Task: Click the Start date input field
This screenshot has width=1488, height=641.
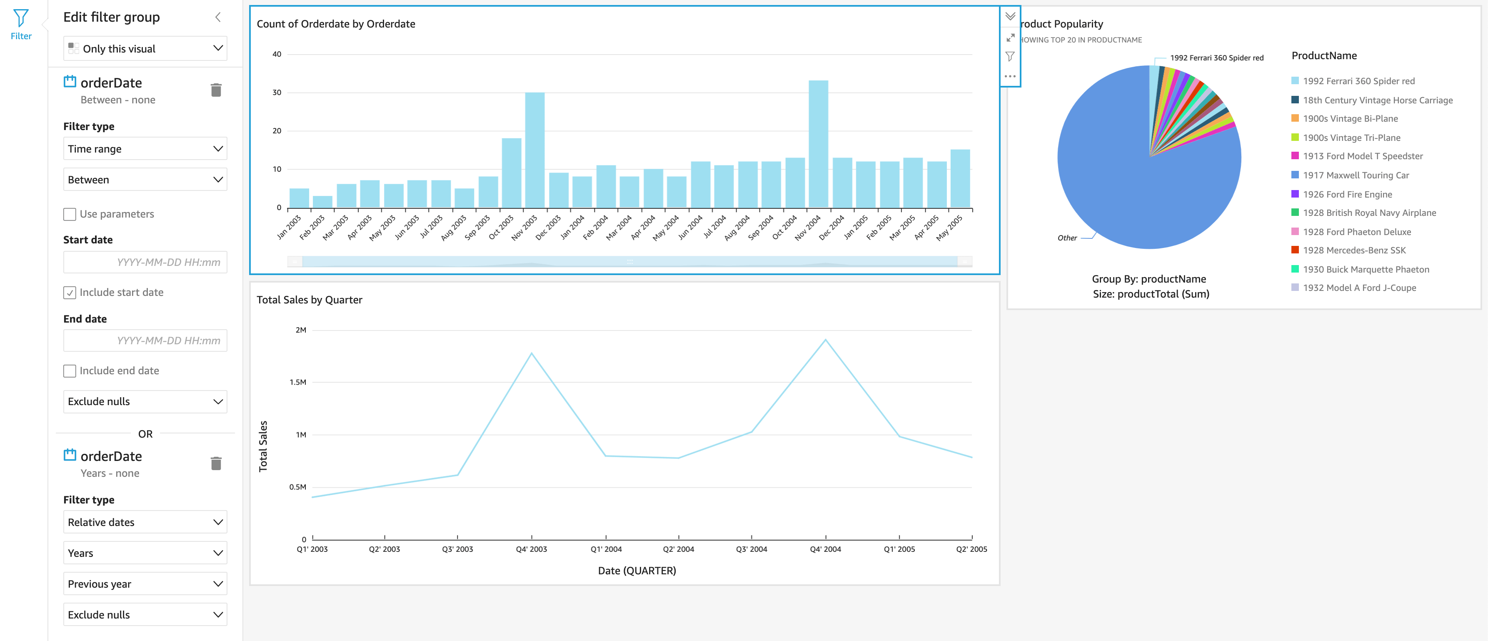Action: 145,262
